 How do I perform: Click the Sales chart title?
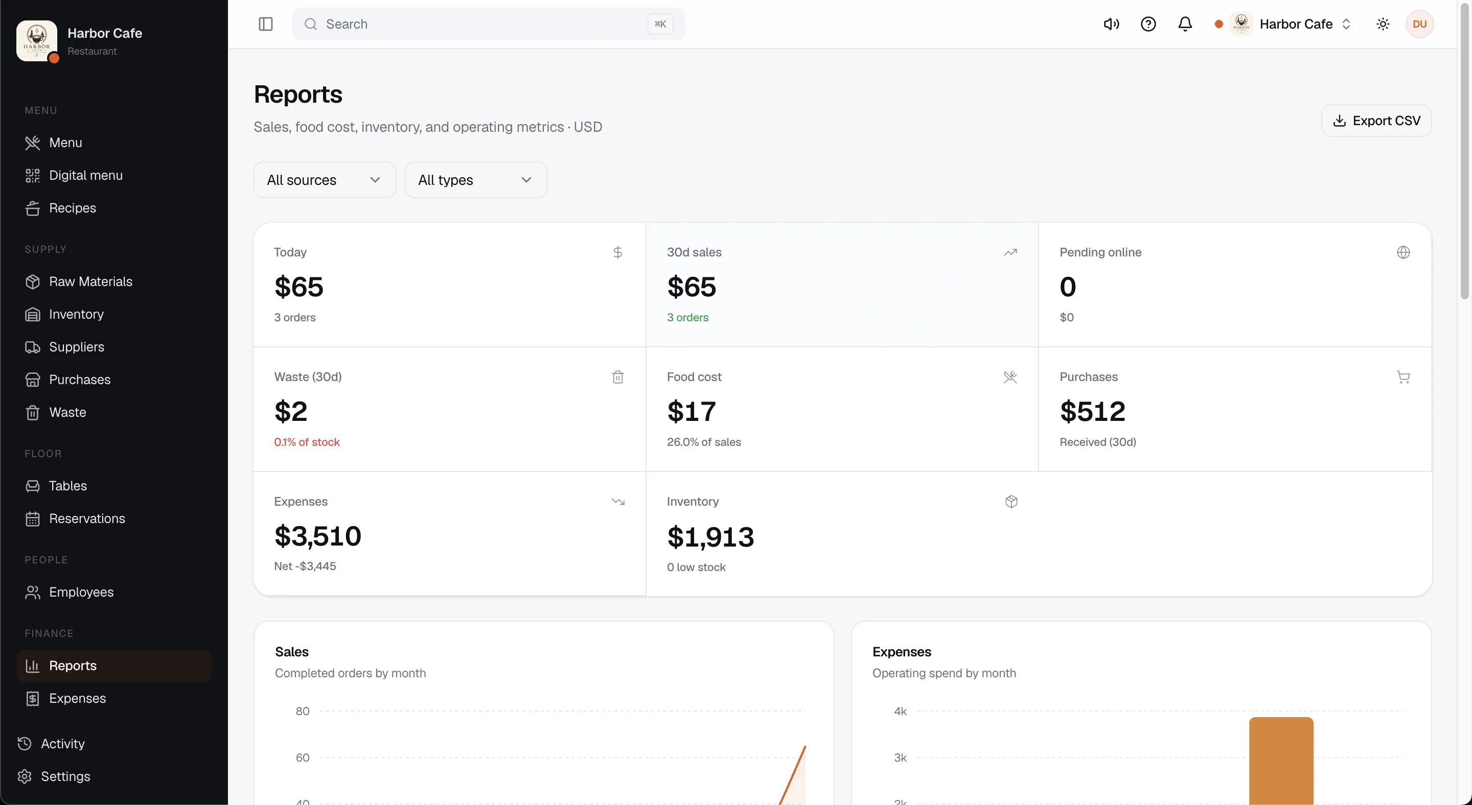coord(291,652)
